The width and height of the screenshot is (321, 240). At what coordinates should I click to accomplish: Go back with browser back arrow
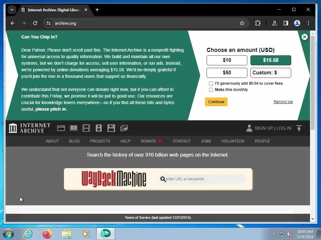[13, 23]
